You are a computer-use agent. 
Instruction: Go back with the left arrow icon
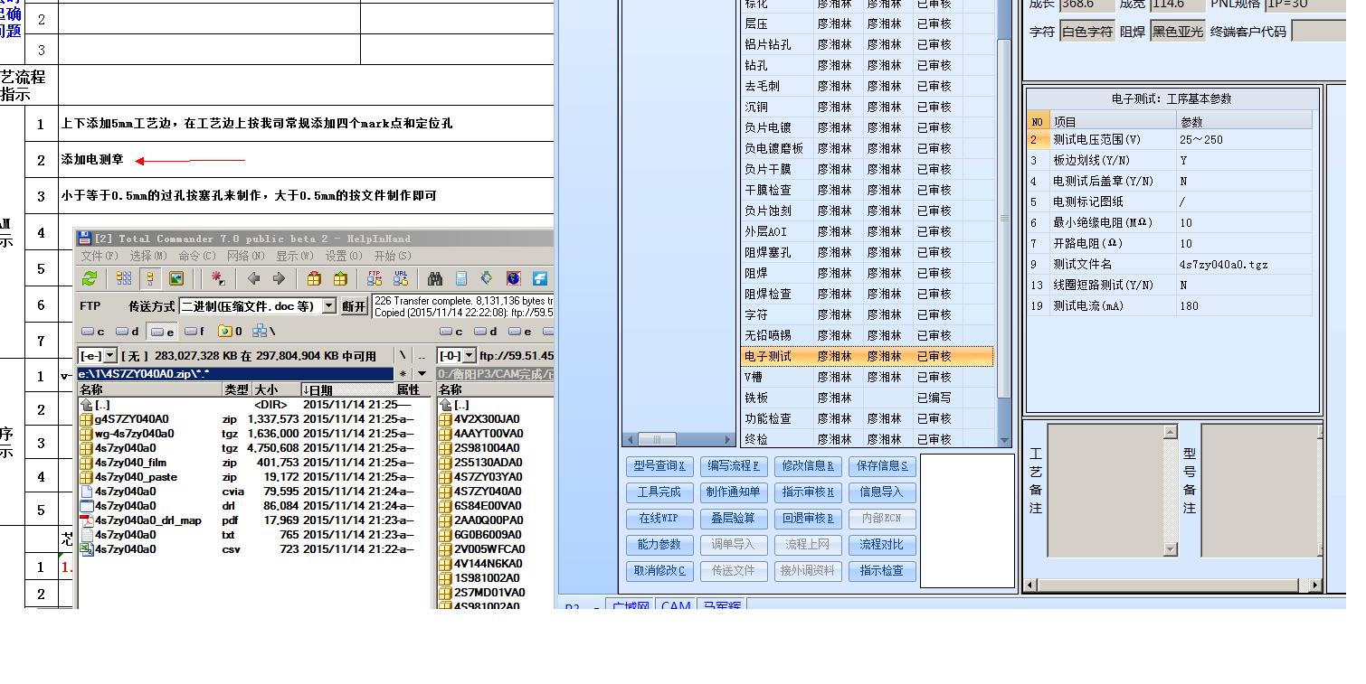254,278
